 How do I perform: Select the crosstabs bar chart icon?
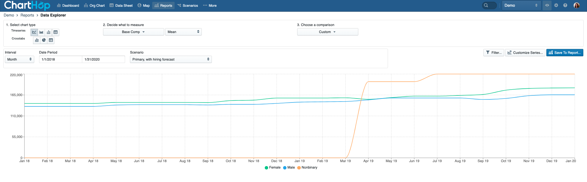[x=37, y=40]
